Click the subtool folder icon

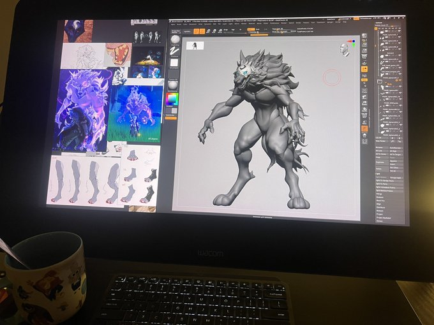click(380, 82)
